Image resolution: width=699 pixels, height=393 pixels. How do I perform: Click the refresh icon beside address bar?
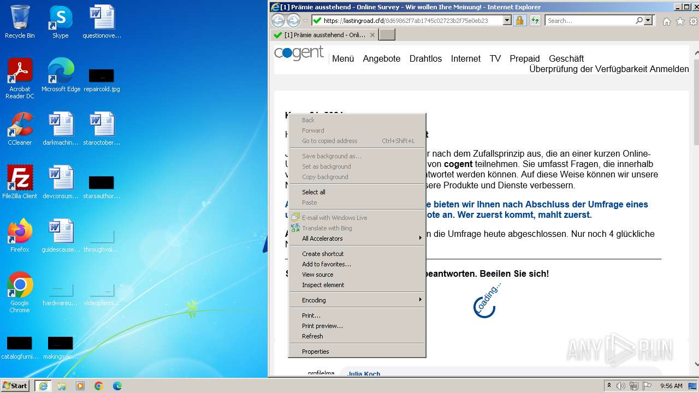coord(535,20)
